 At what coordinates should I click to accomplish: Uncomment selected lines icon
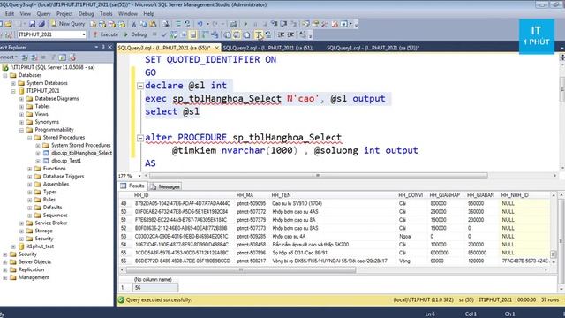point(268,34)
